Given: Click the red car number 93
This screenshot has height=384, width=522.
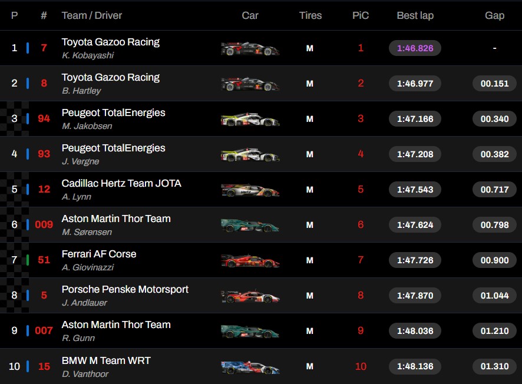Looking at the screenshot, I should [x=44, y=154].
